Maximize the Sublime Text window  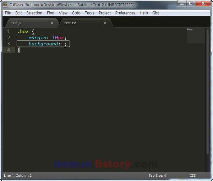[191, 4]
